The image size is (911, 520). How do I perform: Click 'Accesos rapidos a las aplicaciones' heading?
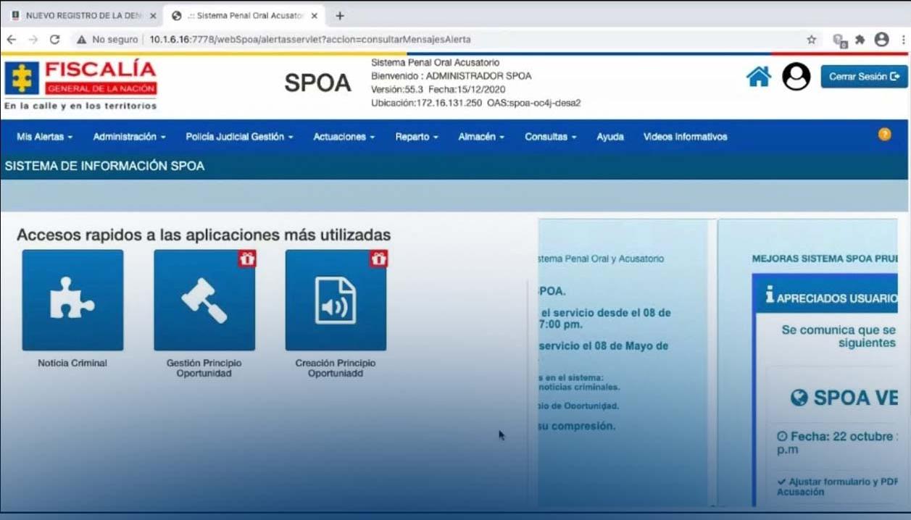coord(204,235)
